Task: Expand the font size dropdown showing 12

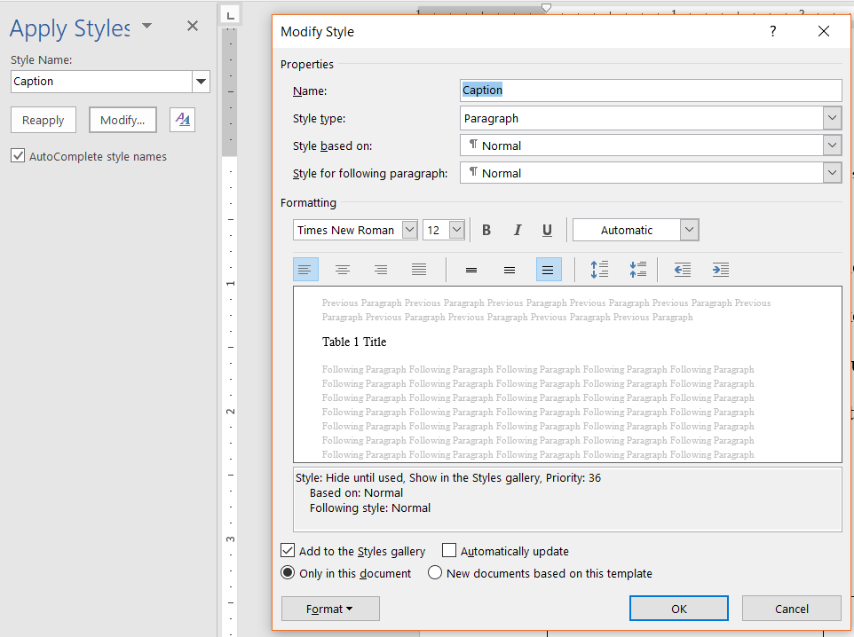Action: [x=456, y=231]
